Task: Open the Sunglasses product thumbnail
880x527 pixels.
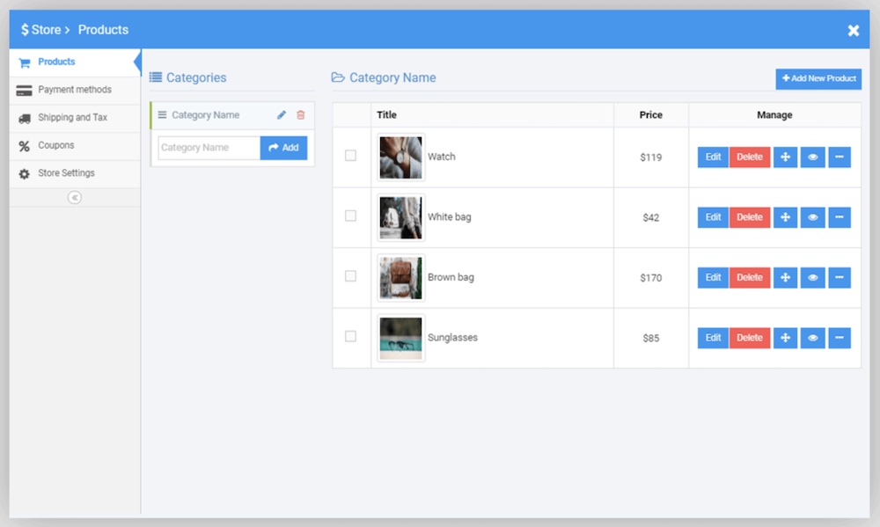Action: 400,339
